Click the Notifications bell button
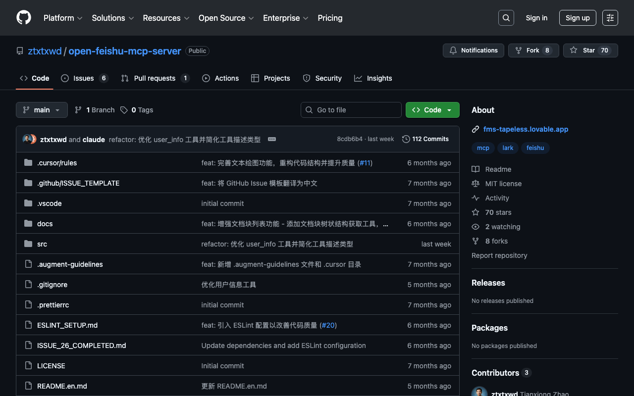The image size is (634, 396). pyautogui.click(x=473, y=50)
